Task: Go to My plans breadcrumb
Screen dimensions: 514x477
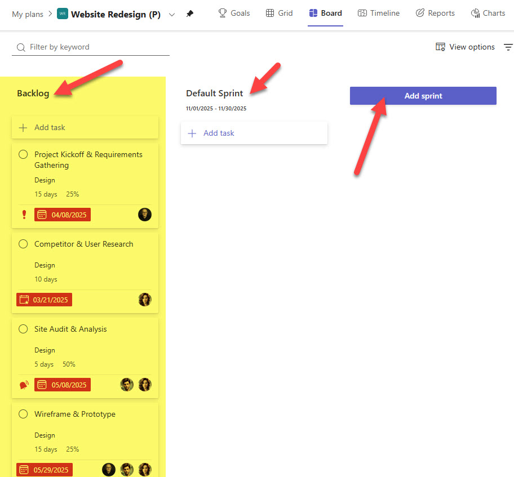Action: 28,14
